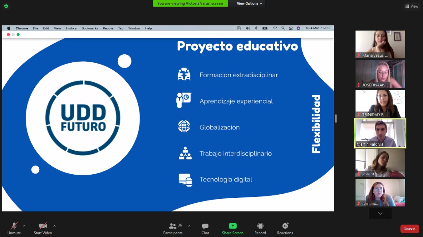Click the globe icon beside Globalización
The height and width of the screenshot is (237, 423).
(184, 126)
